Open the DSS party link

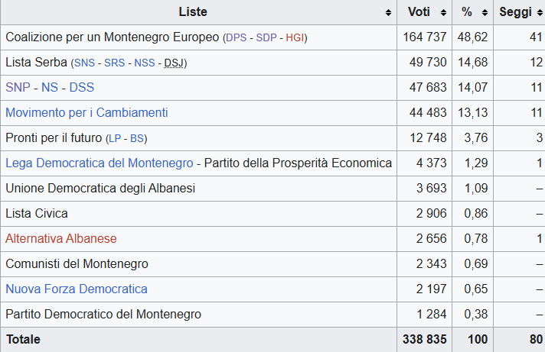tap(81, 88)
